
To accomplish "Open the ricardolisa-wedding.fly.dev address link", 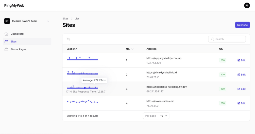I will click(x=166, y=87).
